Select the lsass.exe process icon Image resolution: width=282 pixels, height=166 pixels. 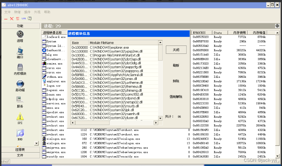click(x=44, y=94)
